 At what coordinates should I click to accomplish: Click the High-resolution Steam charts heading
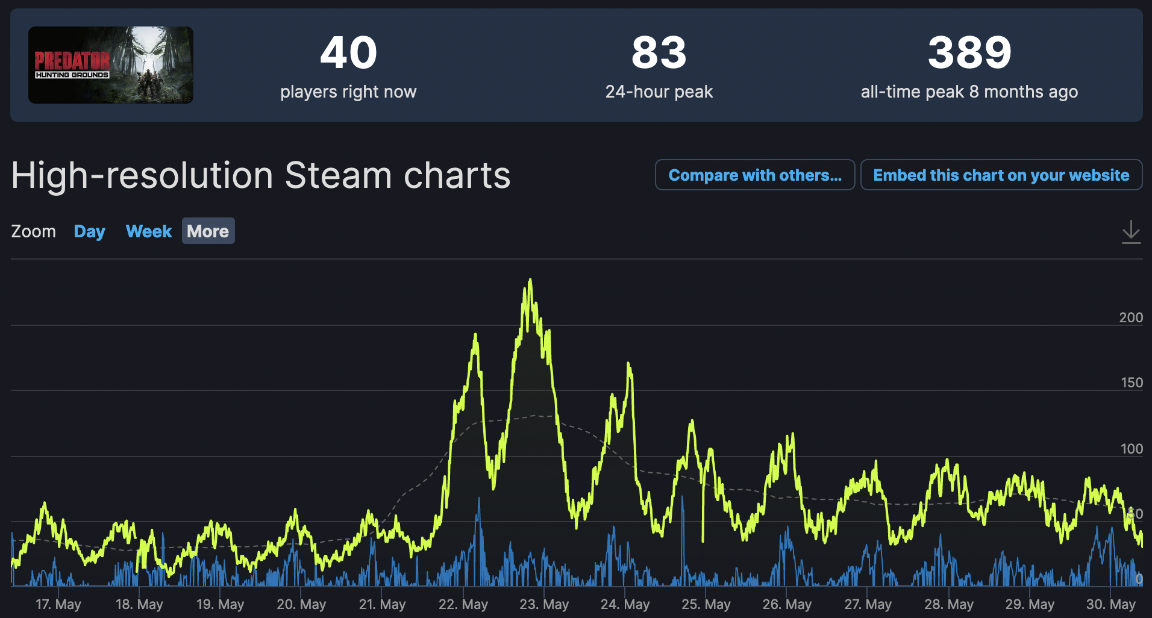[x=261, y=175]
